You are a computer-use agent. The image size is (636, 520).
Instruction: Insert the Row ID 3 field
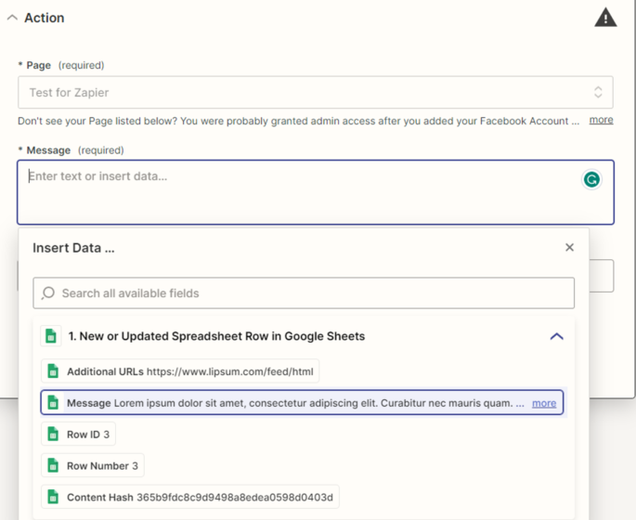pos(78,434)
